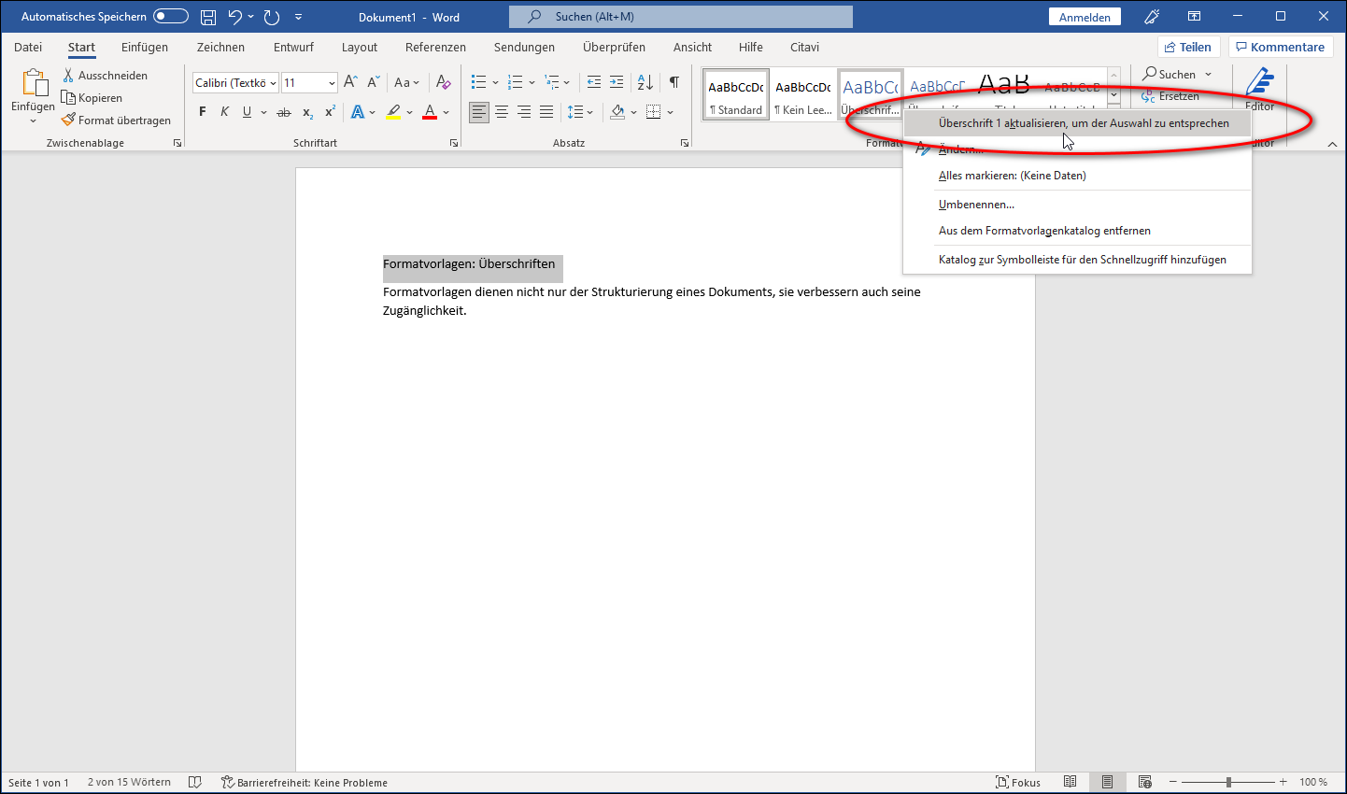1347x794 pixels.
Task: Switch to the Einfügen ribbon tab
Action: coord(145,47)
